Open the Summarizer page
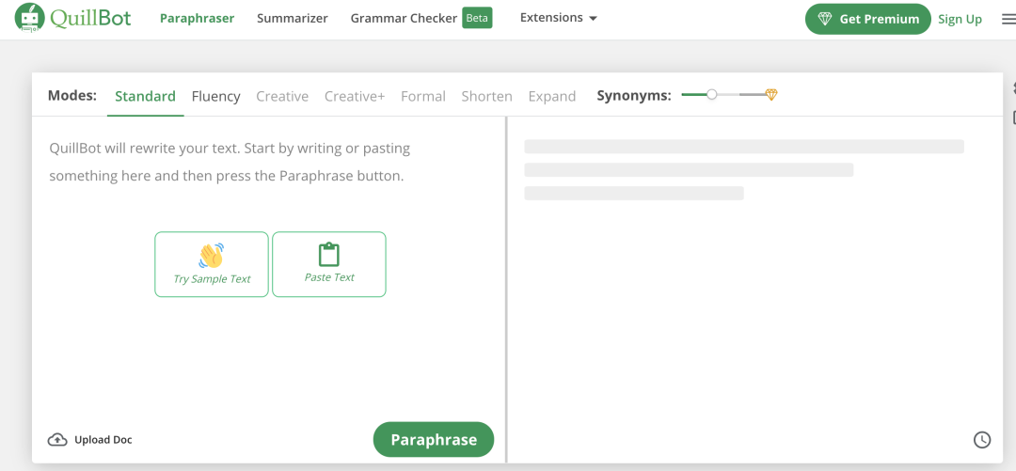This screenshot has height=471, width=1016. pyautogui.click(x=293, y=18)
